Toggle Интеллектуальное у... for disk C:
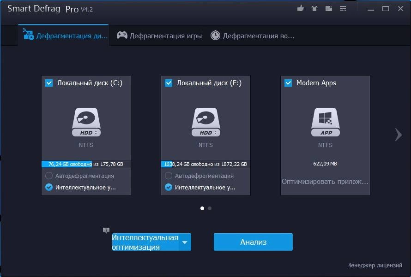Screen dimensions: 411x277 49,187
